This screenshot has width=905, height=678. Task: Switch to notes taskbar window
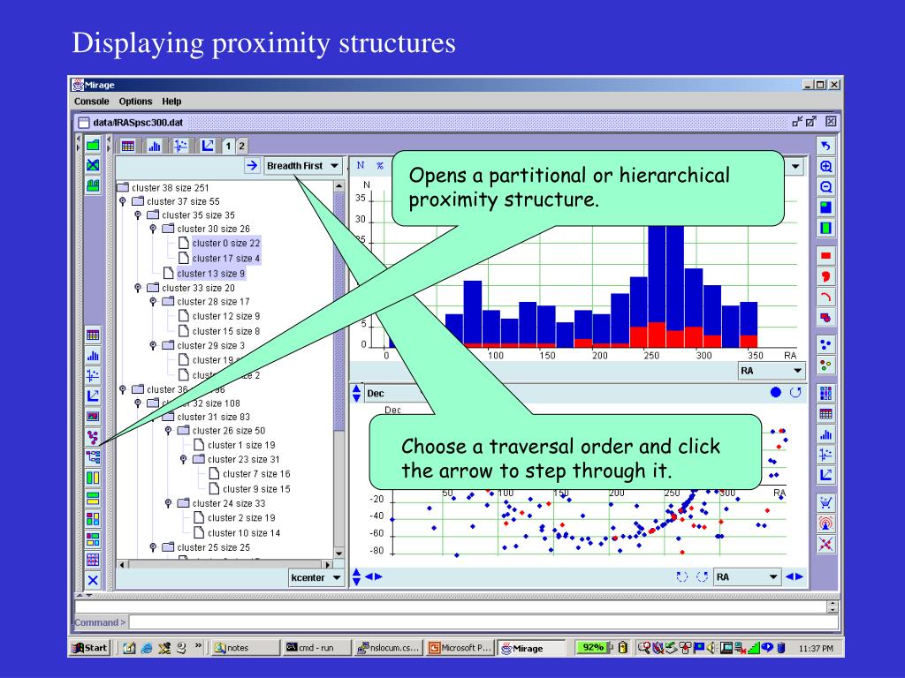(x=244, y=647)
